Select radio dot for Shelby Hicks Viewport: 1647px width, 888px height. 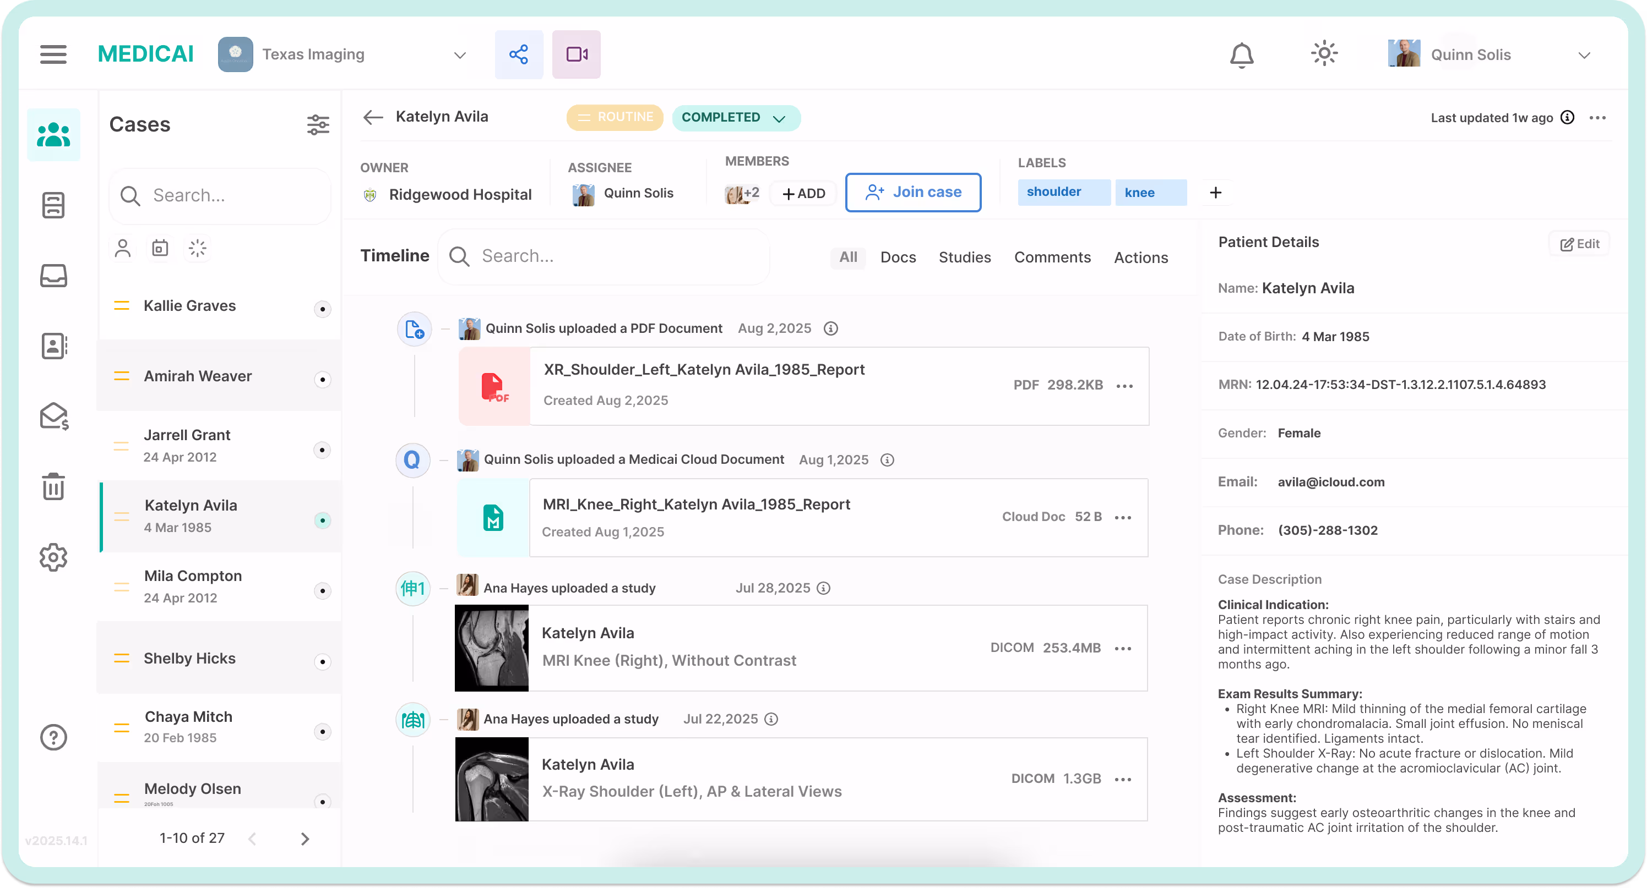[x=322, y=661]
